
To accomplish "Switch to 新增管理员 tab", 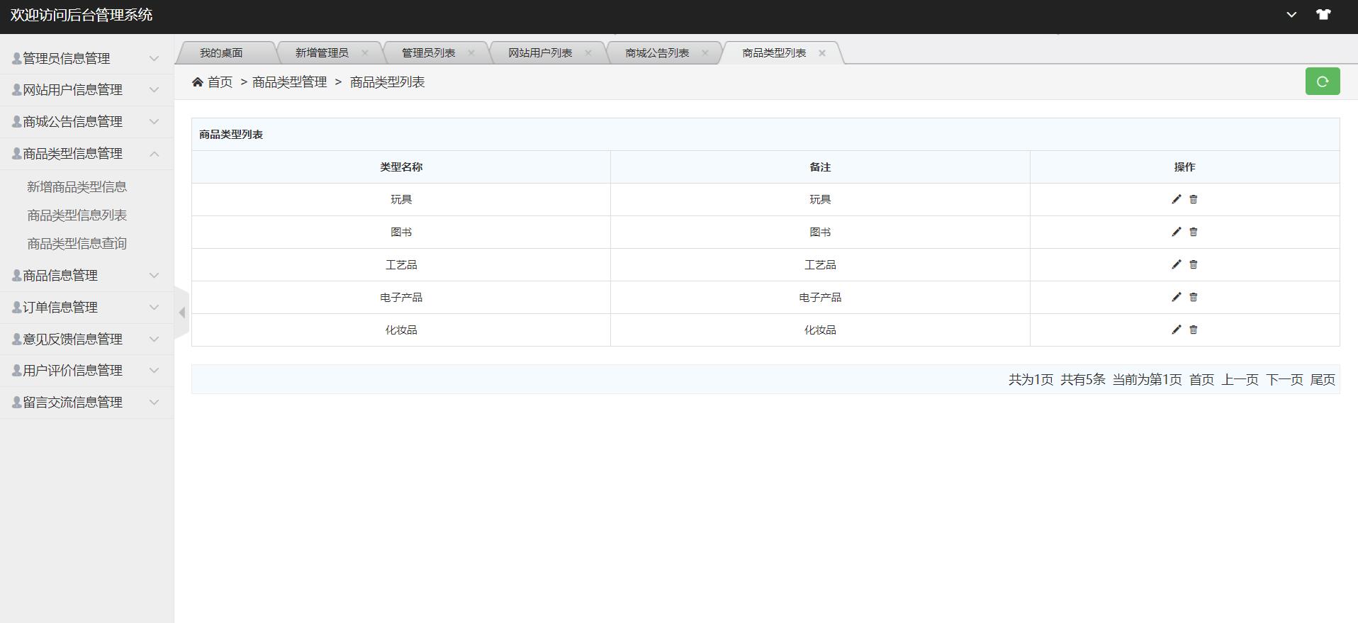I will click(322, 52).
